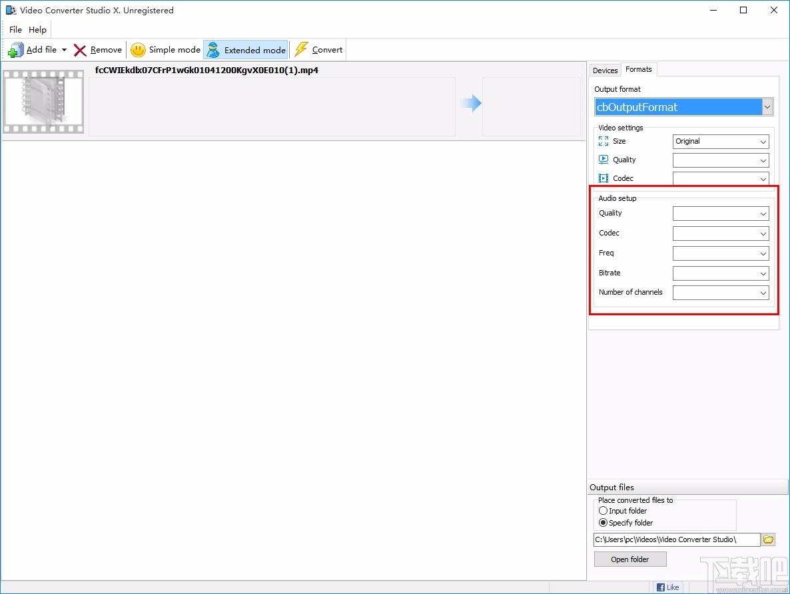Minimize the Video Converter Studio window
Viewport: 790px width, 594px height.
tap(713, 10)
